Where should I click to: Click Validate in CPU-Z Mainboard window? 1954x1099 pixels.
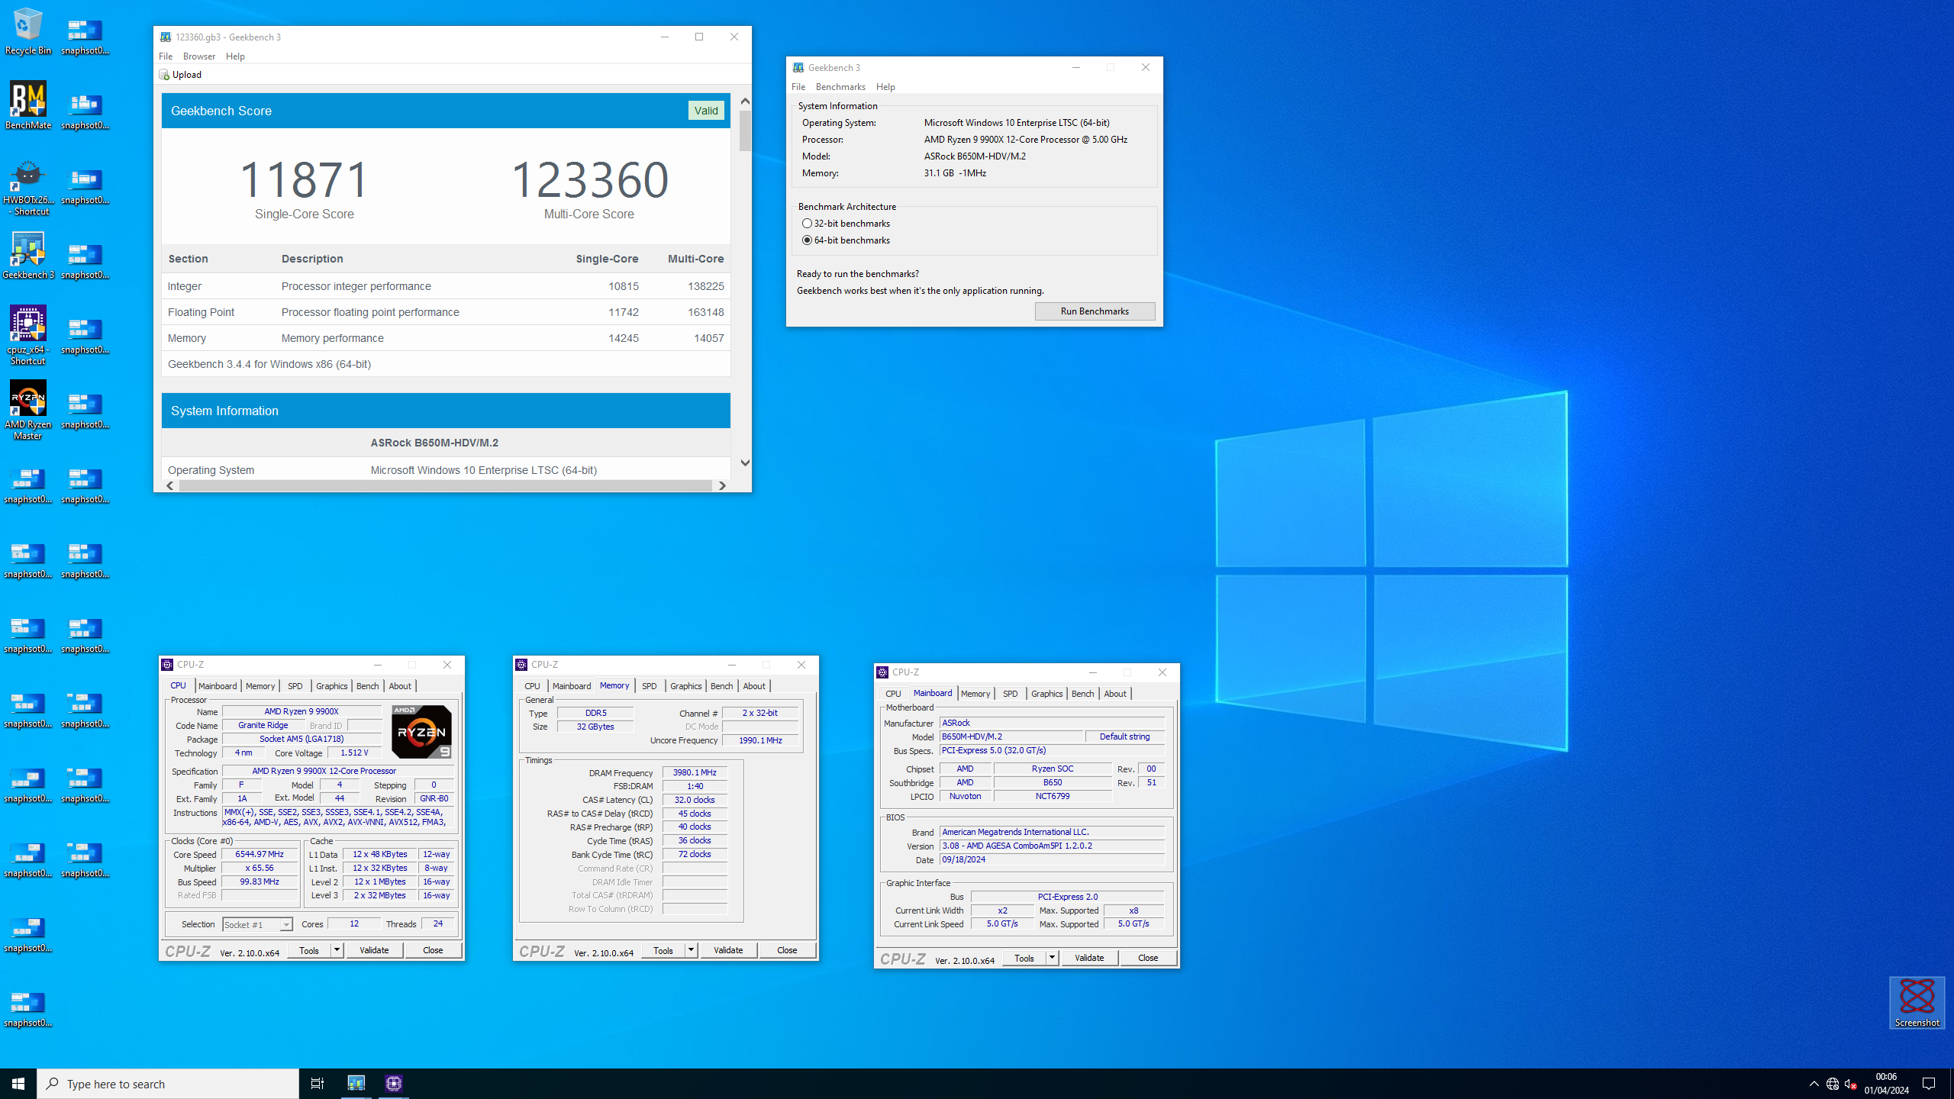tap(1089, 958)
